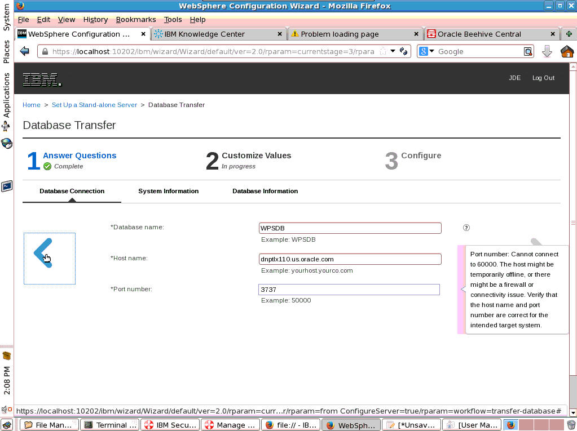Open the Downloads arrow in toolbar
577x431 pixels.
click(547, 51)
